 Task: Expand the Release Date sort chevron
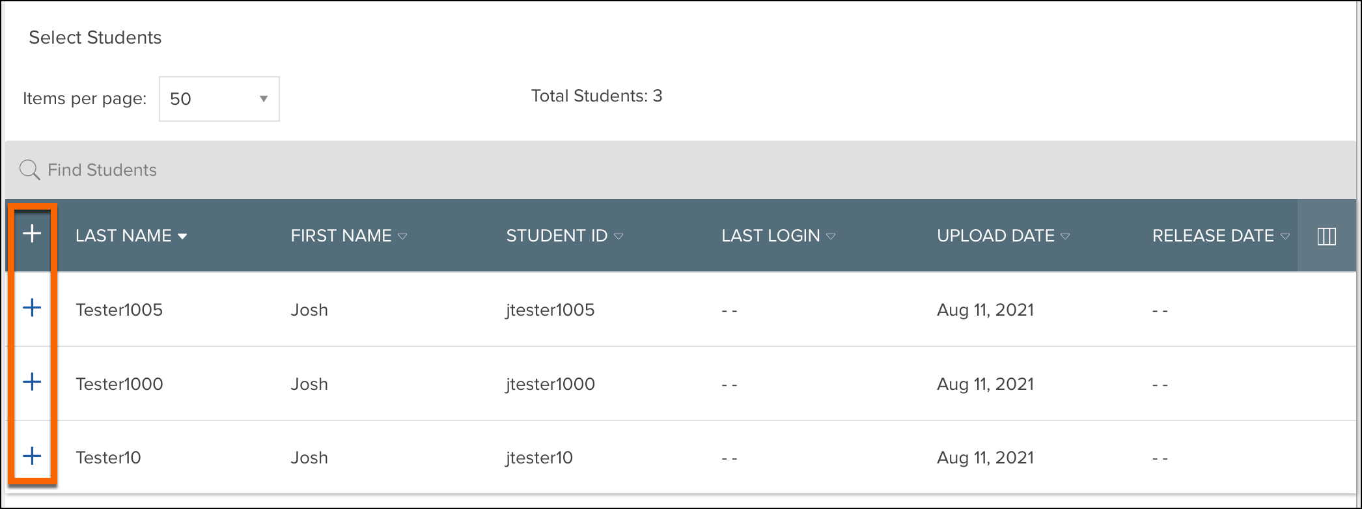tap(1285, 236)
